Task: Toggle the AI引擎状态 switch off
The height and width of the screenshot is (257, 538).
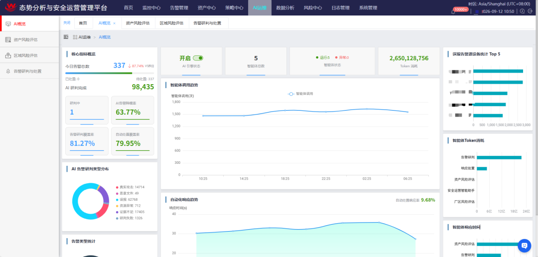Action: pos(198,58)
